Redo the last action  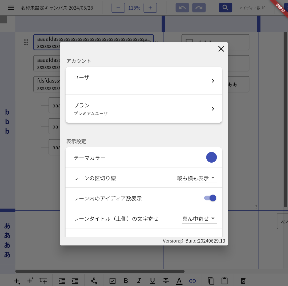pyautogui.click(x=199, y=8)
